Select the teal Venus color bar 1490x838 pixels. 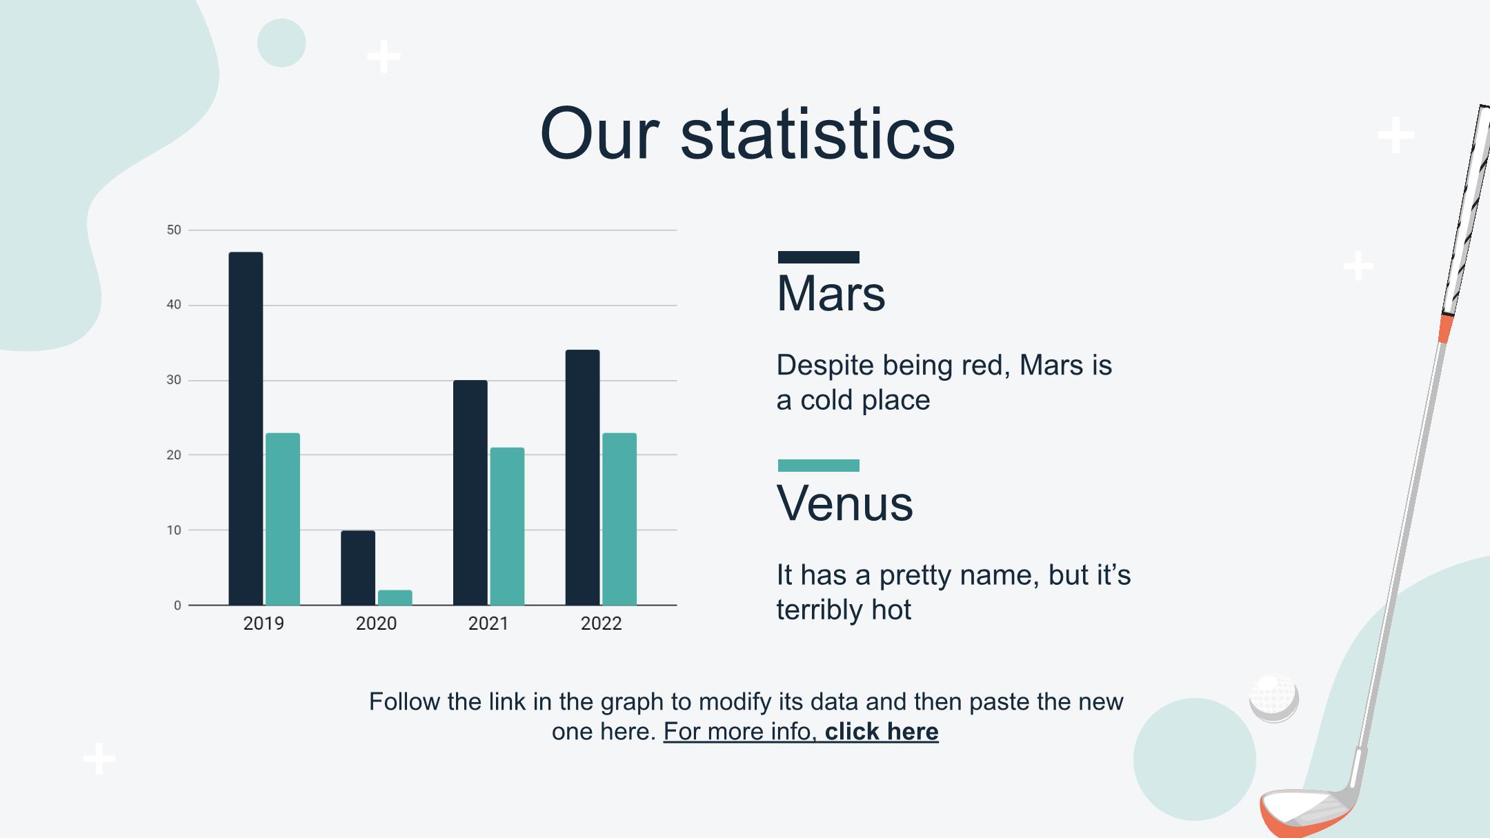point(819,466)
